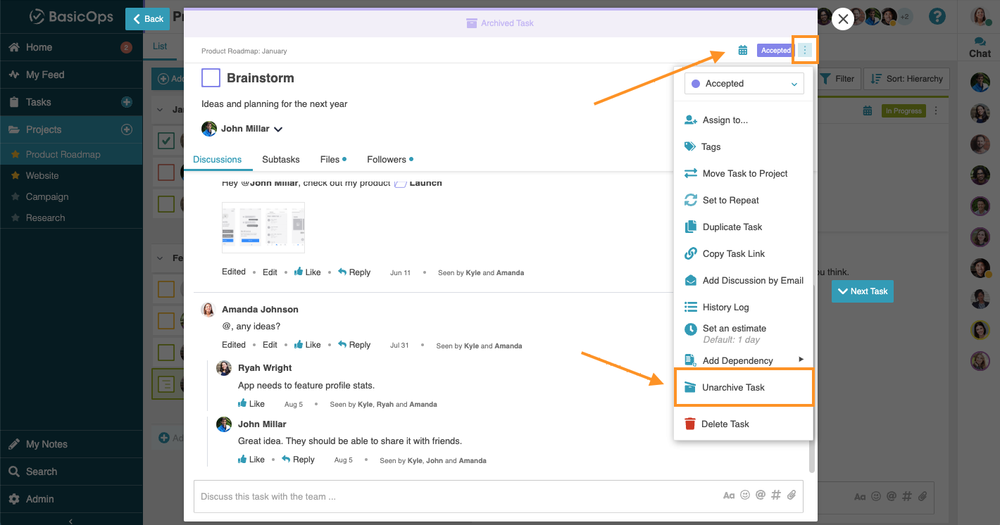This screenshot has height=525, width=1000.
Task: Click Reply under Amanda Johnson's comment
Action: point(354,345)
